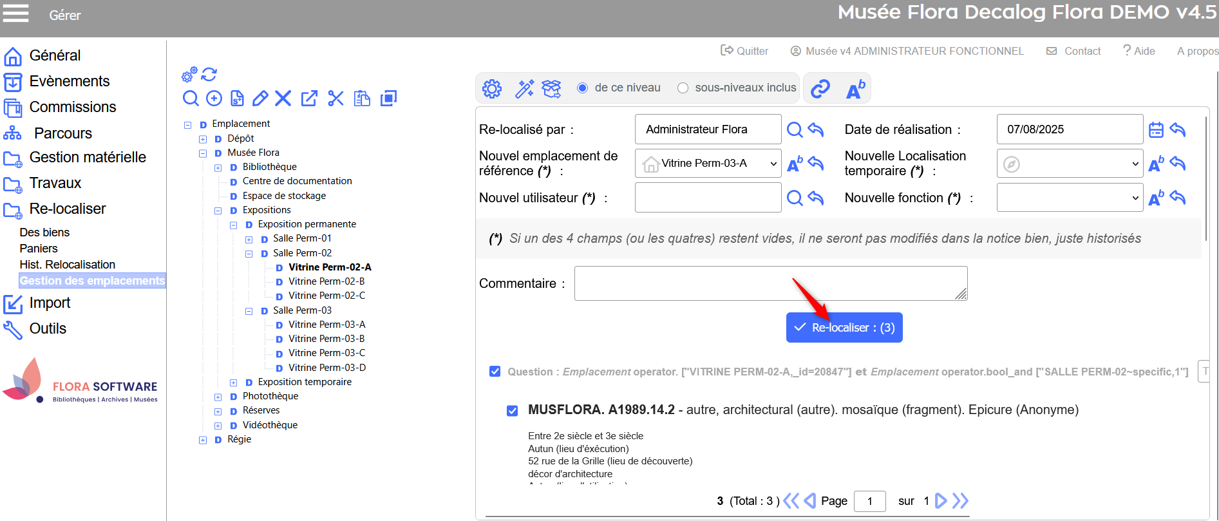The width and height of the screenshot is (1219, 521).
Task: Click the X delete icon in tree toolbar
Action: [283, 98]
